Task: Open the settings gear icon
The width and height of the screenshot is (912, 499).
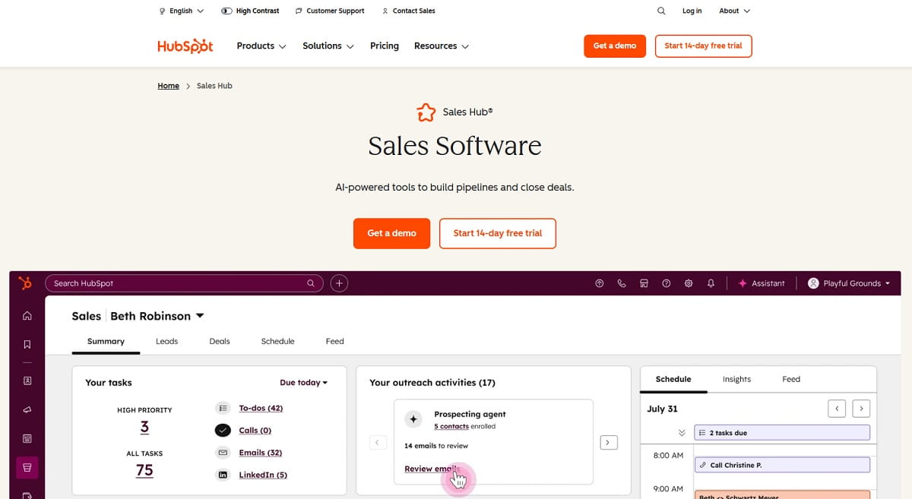Action: pos(689,283)
